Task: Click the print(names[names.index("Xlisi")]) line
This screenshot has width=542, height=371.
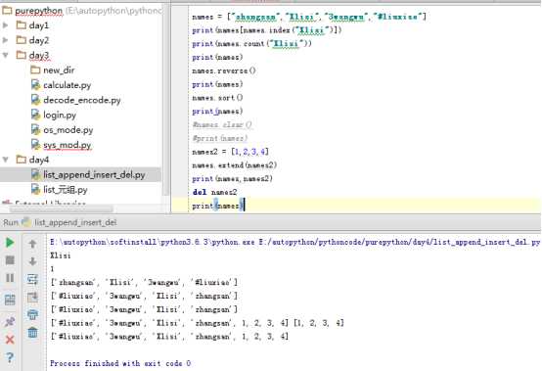Action: (266, 30)
